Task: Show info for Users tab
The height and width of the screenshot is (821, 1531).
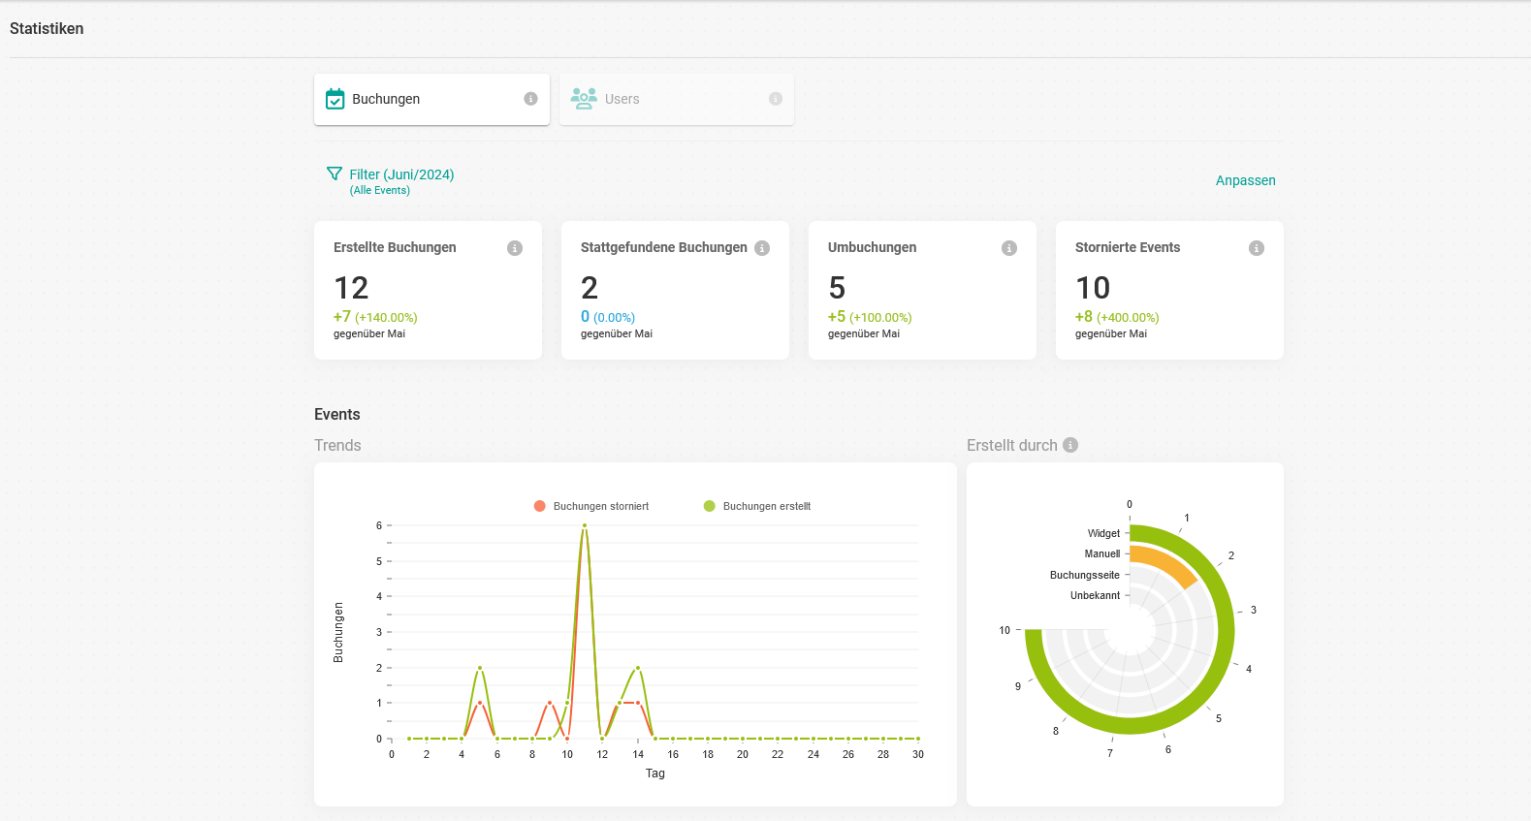Action: tap(776, 99)
